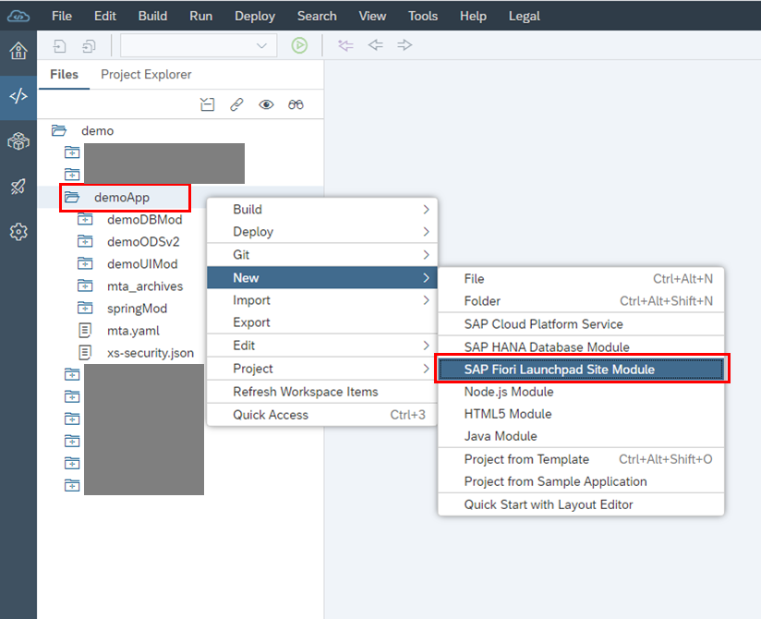
Task: Navigate back with left arrow icon
Action: pyautogui.click(x=375, y=45)
